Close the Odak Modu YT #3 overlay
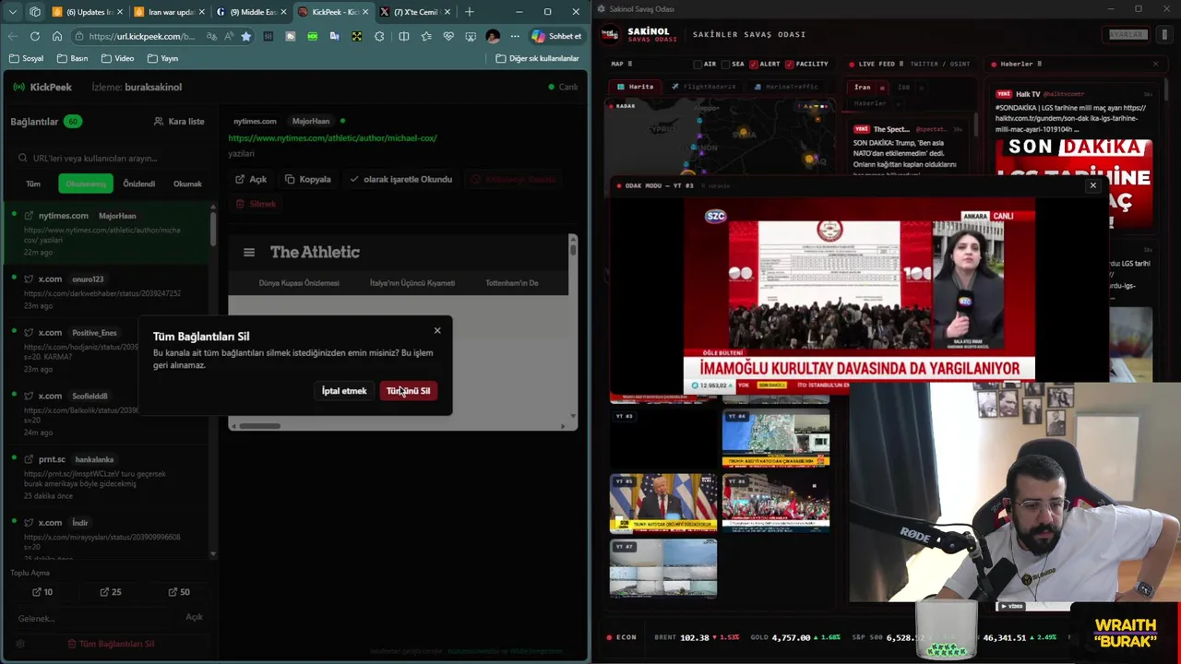Screen dimensions: 1181x664 (1092, 185)
